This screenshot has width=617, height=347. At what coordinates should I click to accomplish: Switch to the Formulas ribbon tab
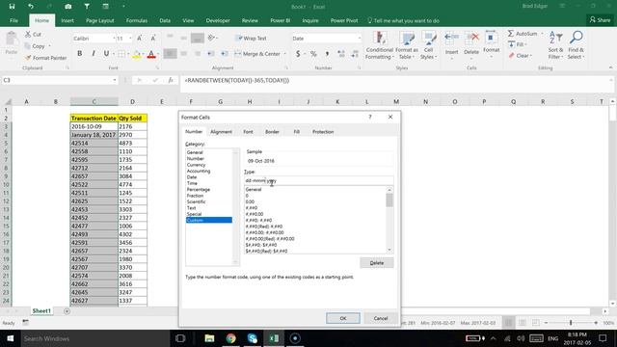[x=137, y=20]
